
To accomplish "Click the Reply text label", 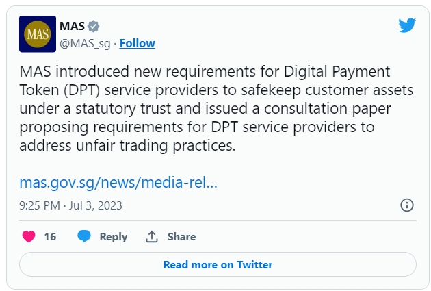I will (113, 237).
